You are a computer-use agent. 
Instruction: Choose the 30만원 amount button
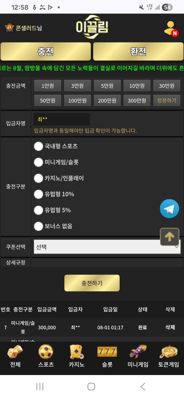click(167, 85)
